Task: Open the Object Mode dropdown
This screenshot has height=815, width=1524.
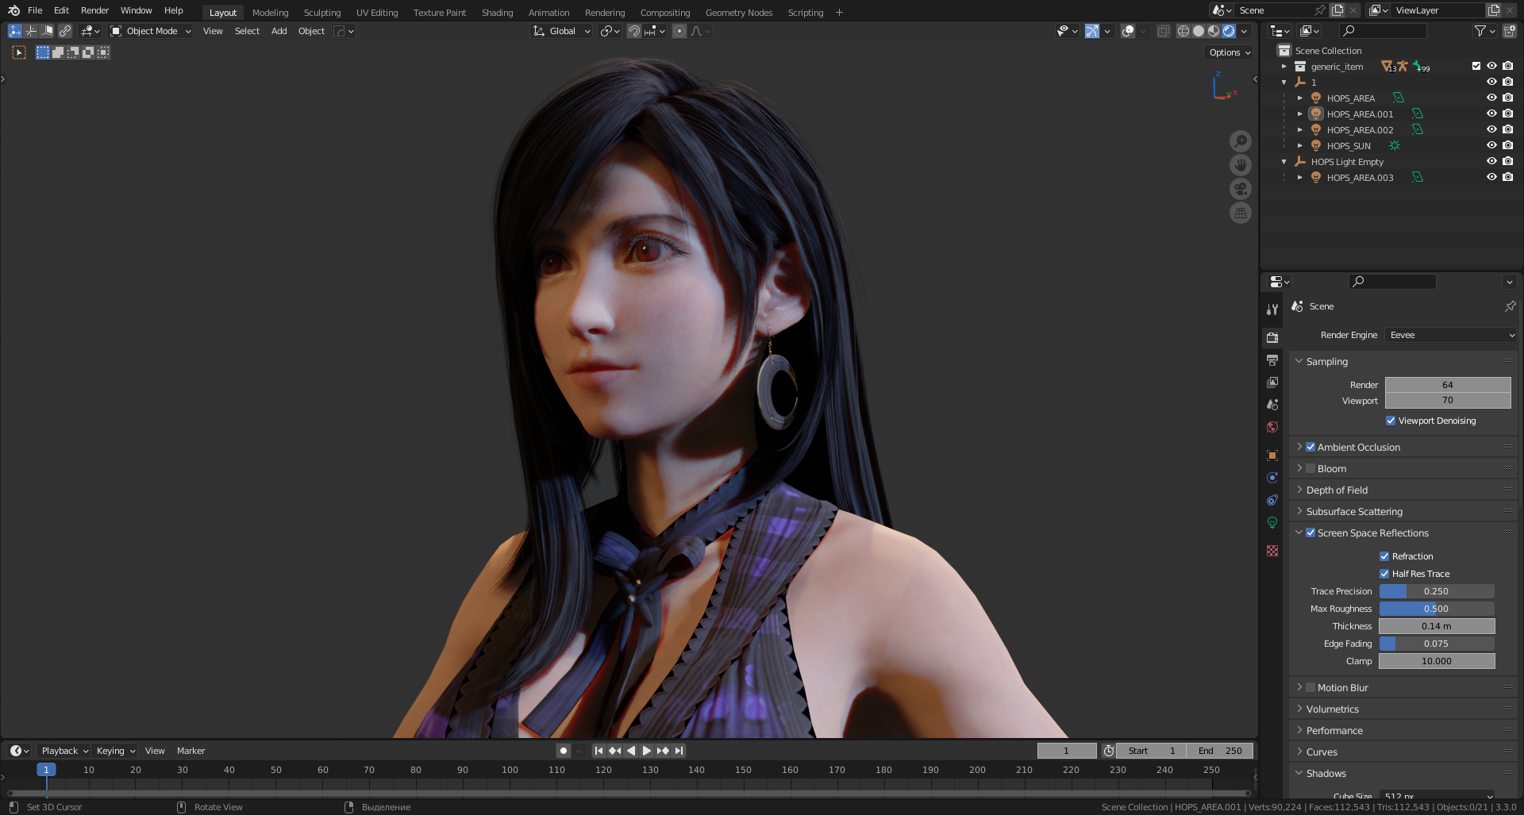Action: coord(151,31)
